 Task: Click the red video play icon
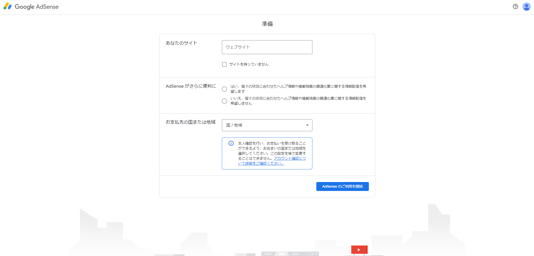(x=359, y=250)
